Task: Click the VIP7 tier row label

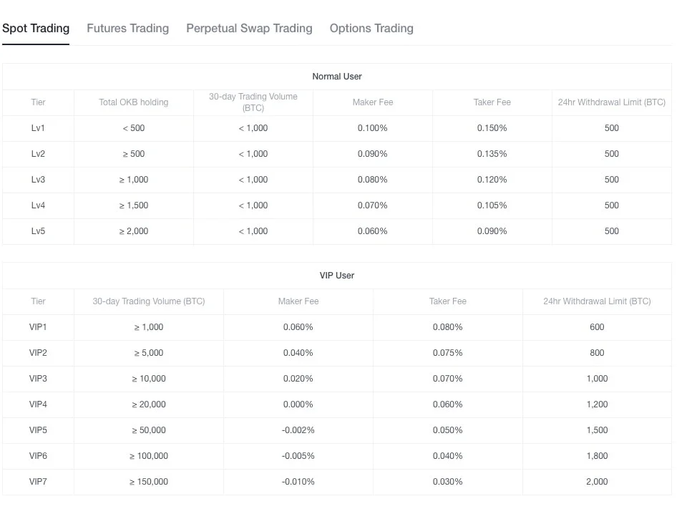Action: 38,482
